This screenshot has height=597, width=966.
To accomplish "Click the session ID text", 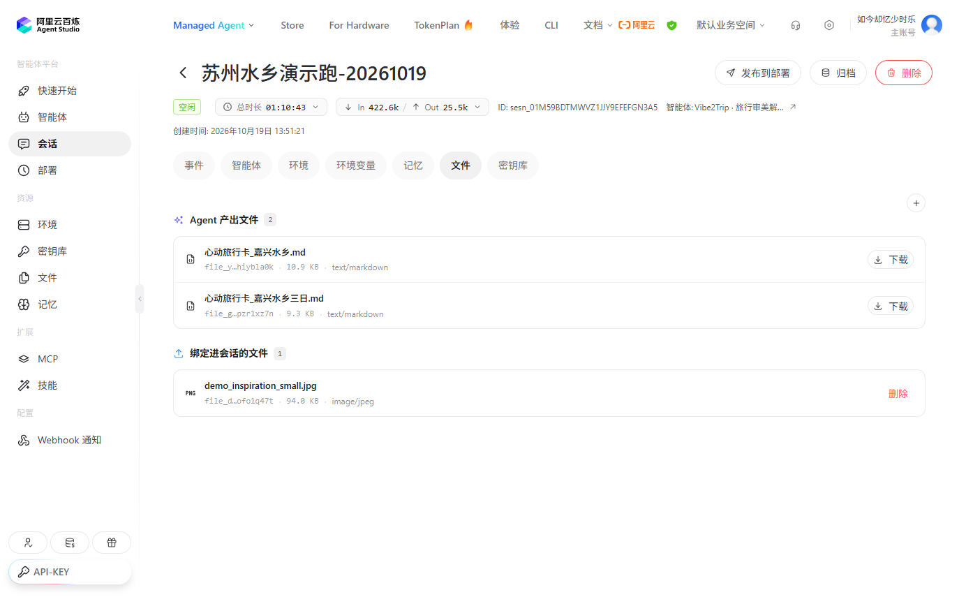I will (x=578, y=108).
